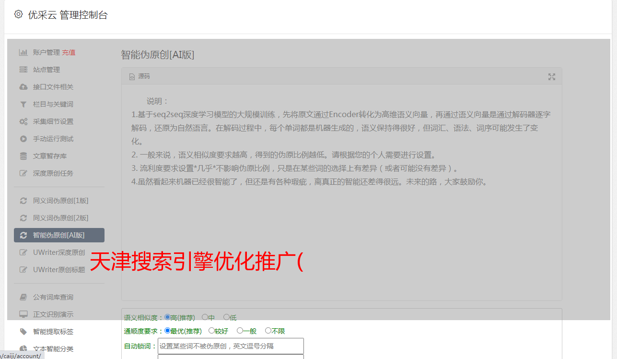Toggle the editor fullscreen expand icon
This screenshot has width=617, height=359.
(552, 77)
